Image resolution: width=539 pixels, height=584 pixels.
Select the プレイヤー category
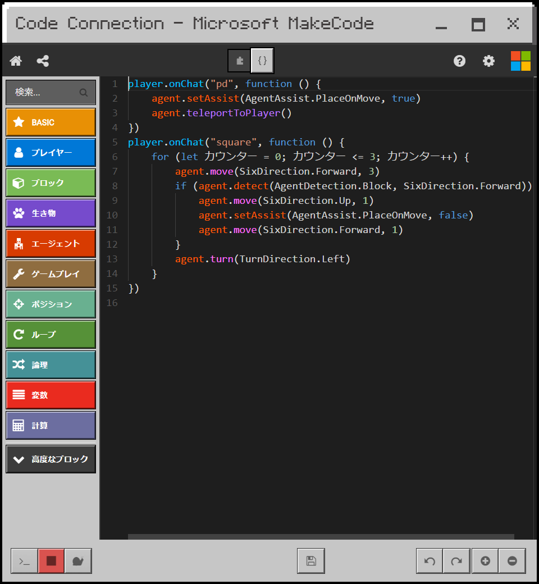pos(51,152)
